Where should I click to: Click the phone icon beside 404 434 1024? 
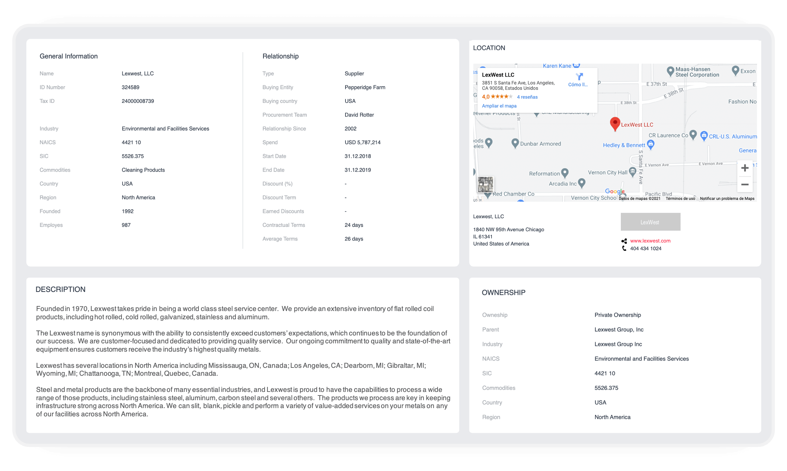click(x=624, y=248)
